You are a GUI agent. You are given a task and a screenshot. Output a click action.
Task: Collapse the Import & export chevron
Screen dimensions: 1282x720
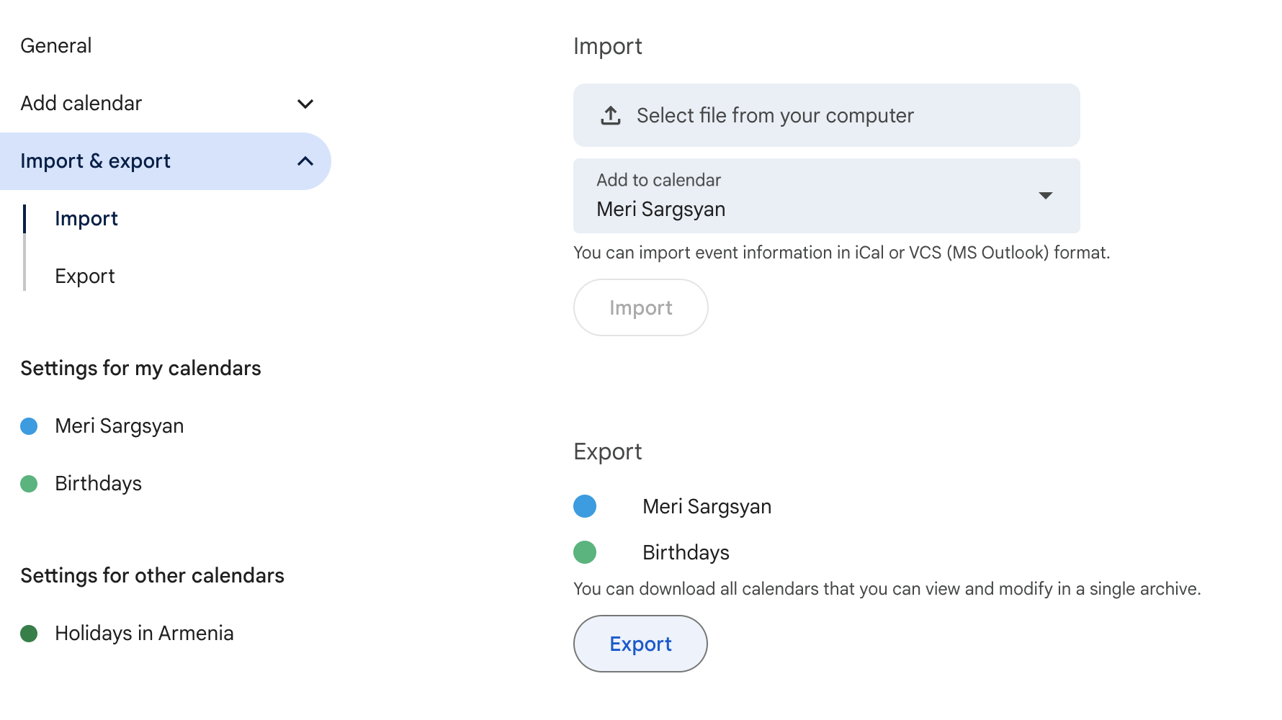[x=305, y=161]
